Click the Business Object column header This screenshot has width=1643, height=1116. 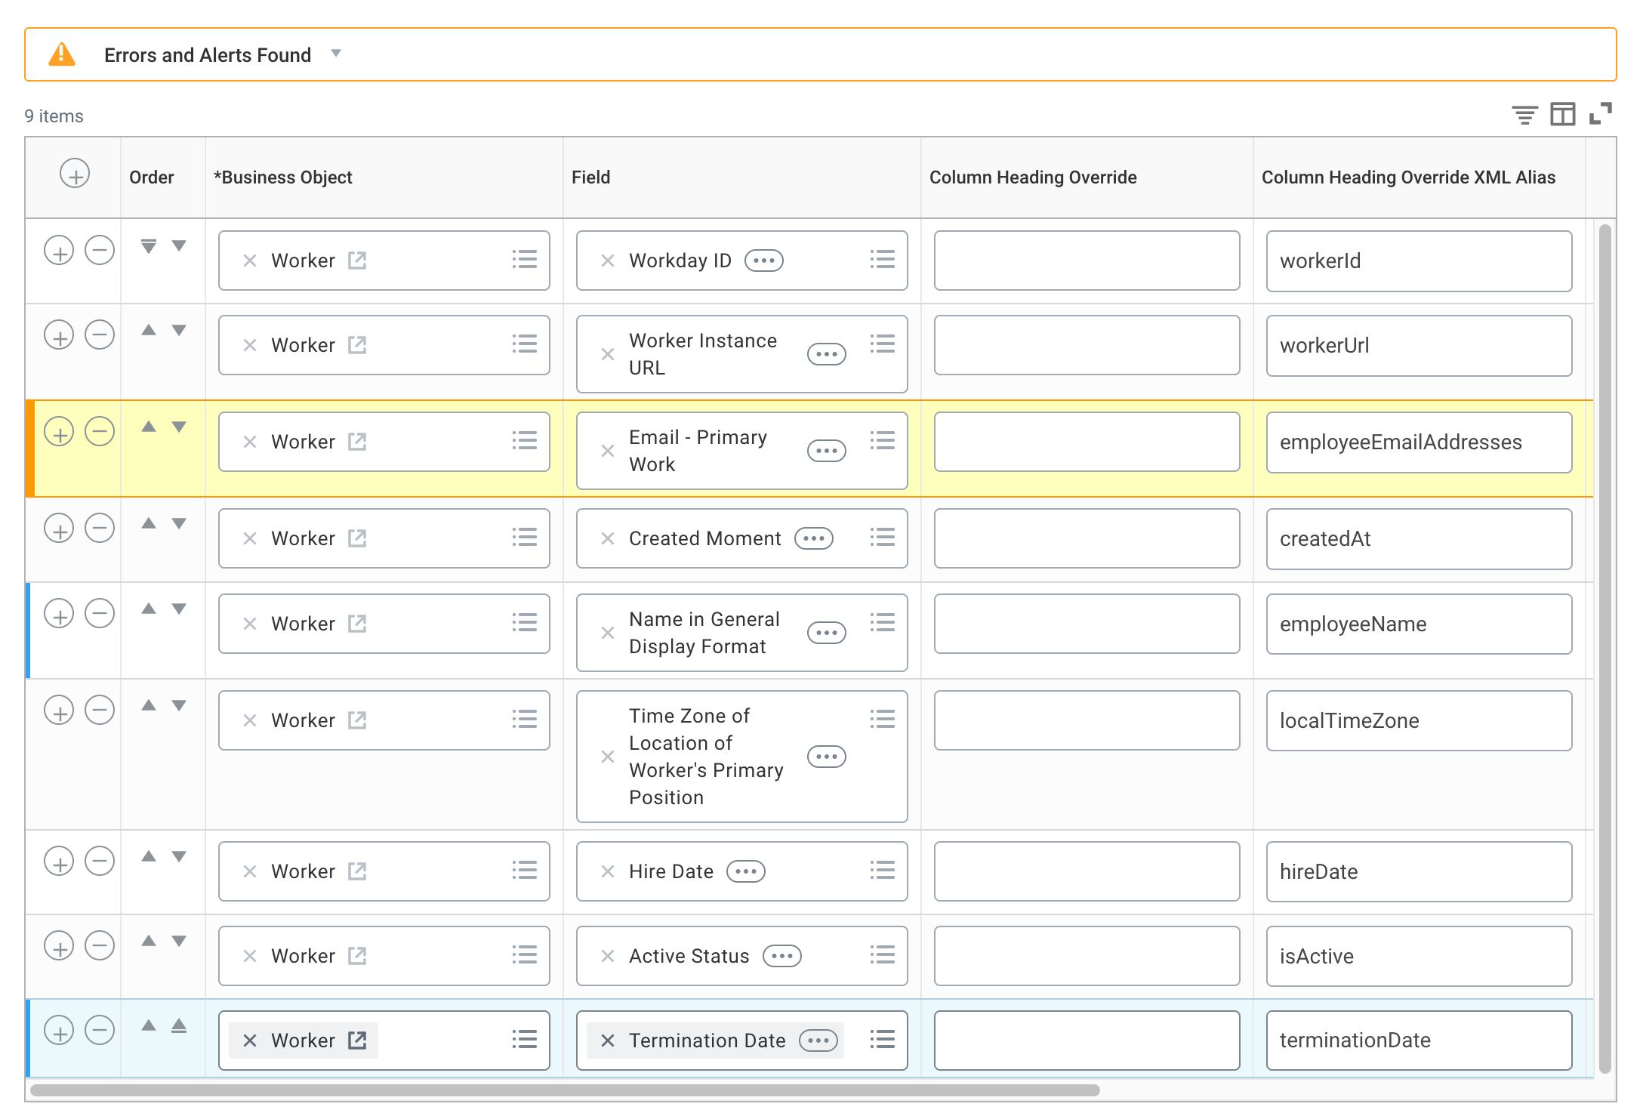(x=283, y=177)
